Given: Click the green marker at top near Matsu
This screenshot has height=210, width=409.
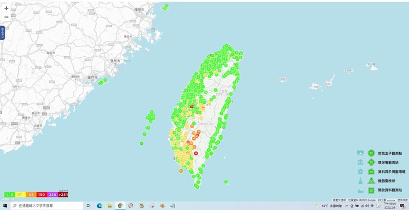Looking at the screenshot, I should tap(166, 6).
